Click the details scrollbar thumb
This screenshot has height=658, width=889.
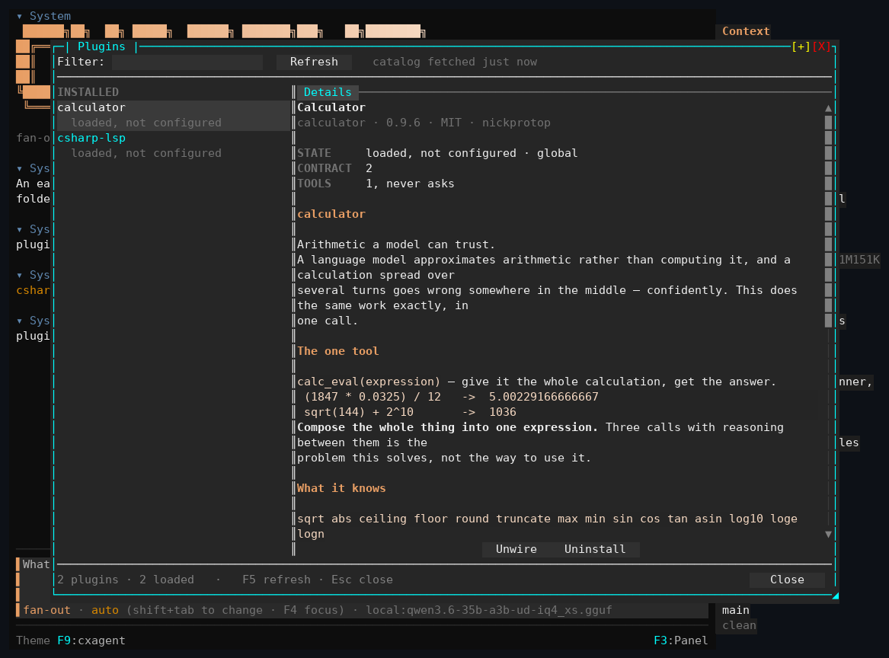point(828,222)
